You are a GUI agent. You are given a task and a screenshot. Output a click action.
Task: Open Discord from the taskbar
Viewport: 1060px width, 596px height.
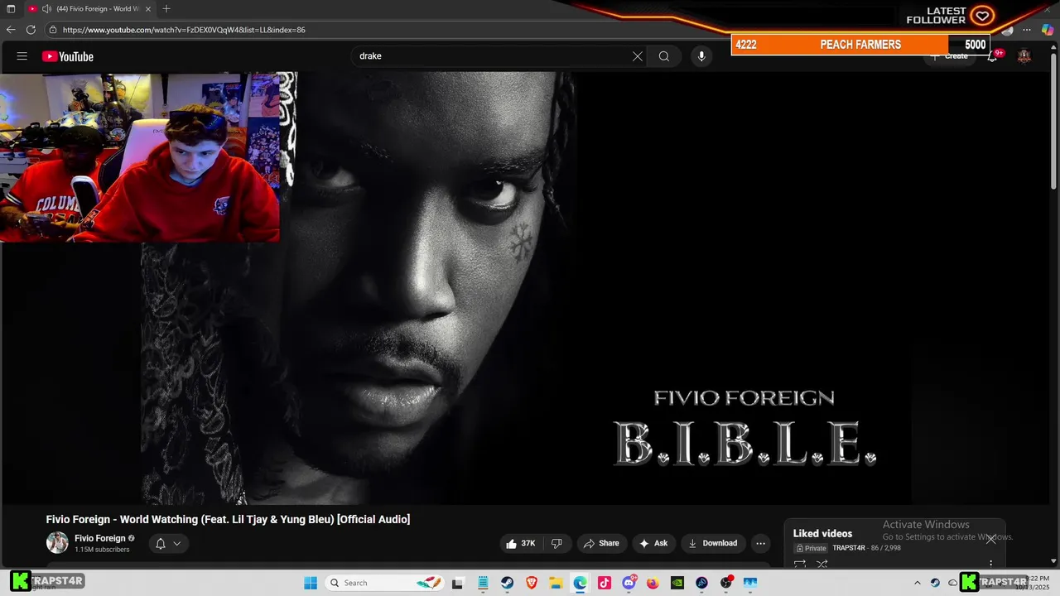pos(629,583)
